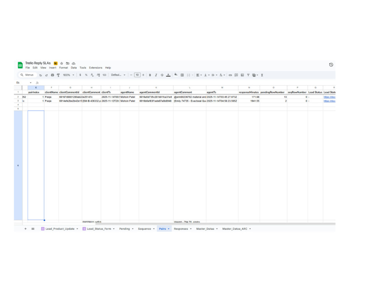Check the cloud save status icon
Screen dimensions: 390x292
point(74,63)
